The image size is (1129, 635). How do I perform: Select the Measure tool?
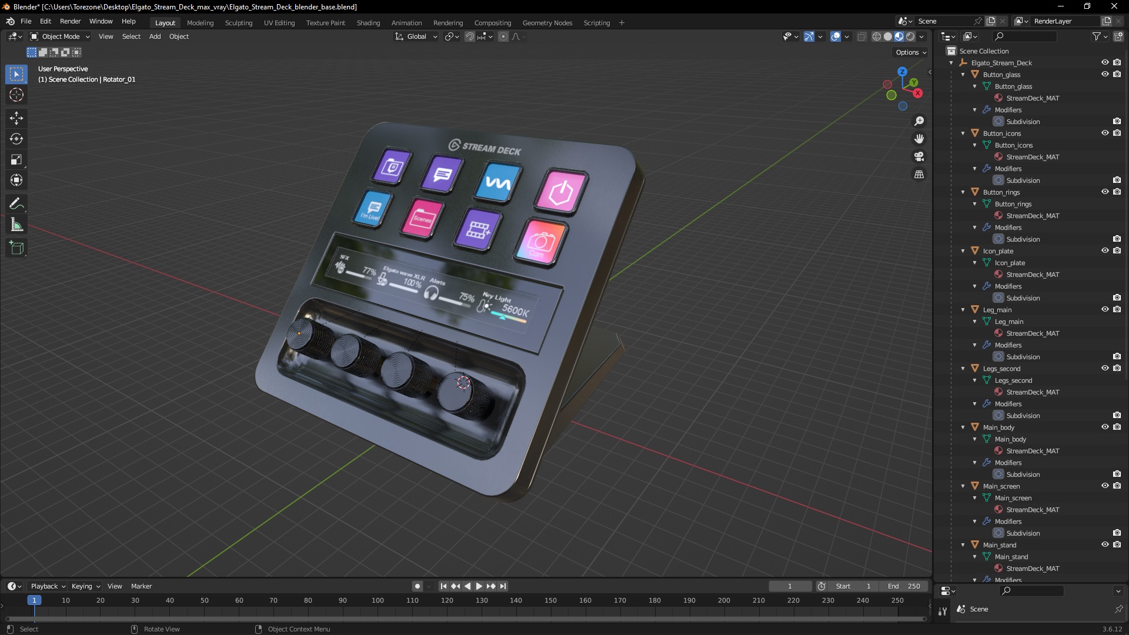coord(16,225)
